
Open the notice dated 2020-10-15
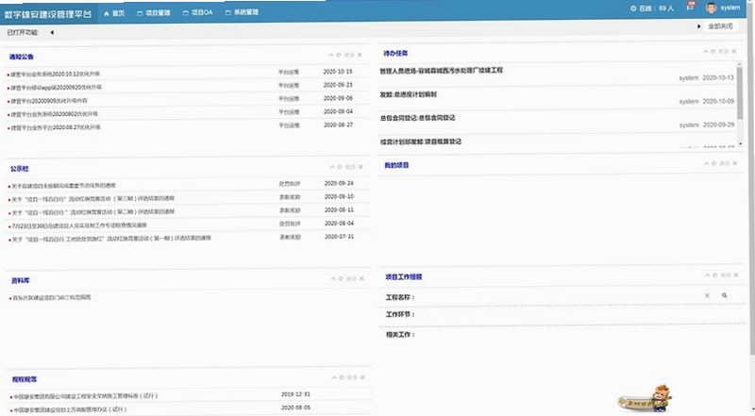click(x=55, y=75)
